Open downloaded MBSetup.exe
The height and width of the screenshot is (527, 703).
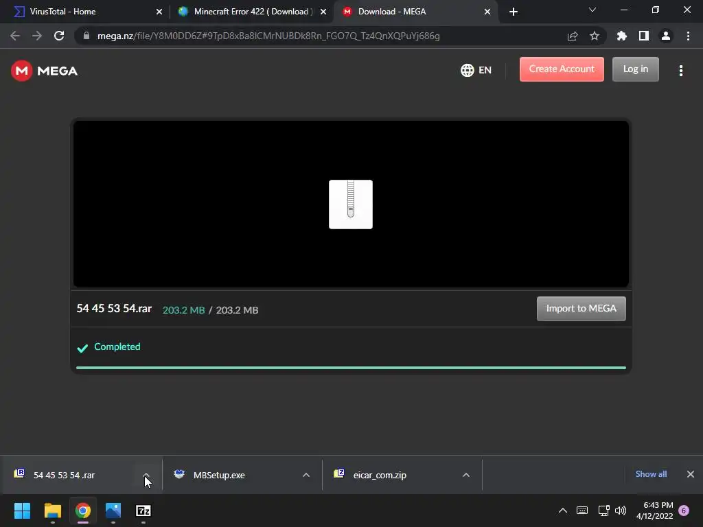click(x=219, y=475)
